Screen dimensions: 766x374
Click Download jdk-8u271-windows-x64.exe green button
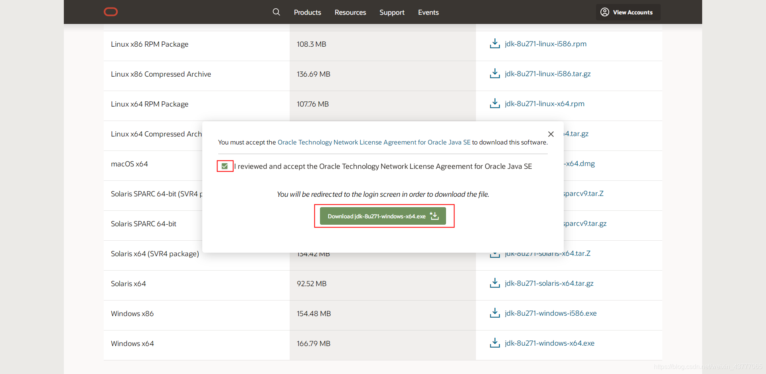coord(383,216)
